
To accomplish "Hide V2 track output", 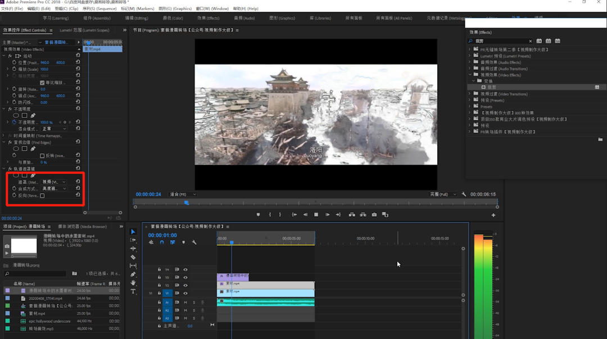I will tap(185, 285).
